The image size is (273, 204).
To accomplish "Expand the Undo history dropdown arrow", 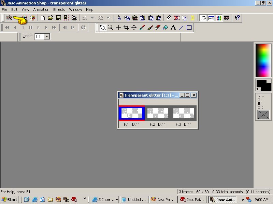I will click(x=92, y=18).
